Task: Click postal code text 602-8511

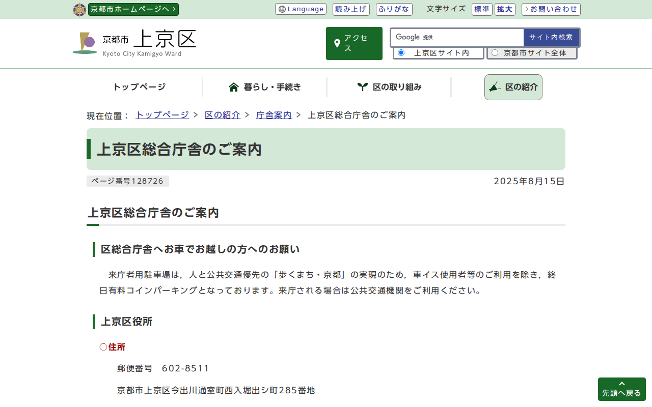Action: pos(185,368)
